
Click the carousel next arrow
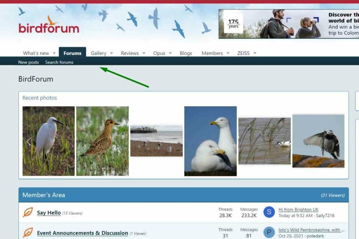(x=339, y=141)
